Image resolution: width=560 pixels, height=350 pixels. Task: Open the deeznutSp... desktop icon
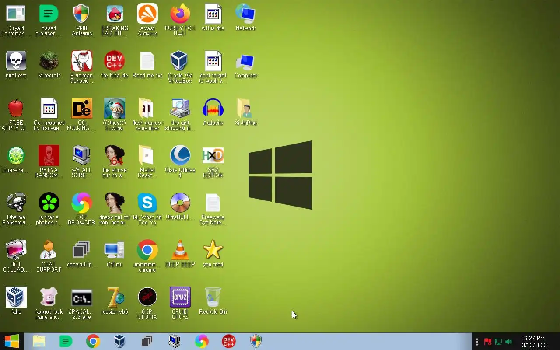point(81,250)
